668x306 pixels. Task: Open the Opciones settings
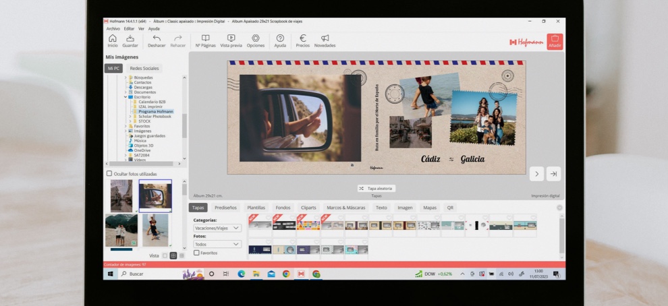[256, 40]
